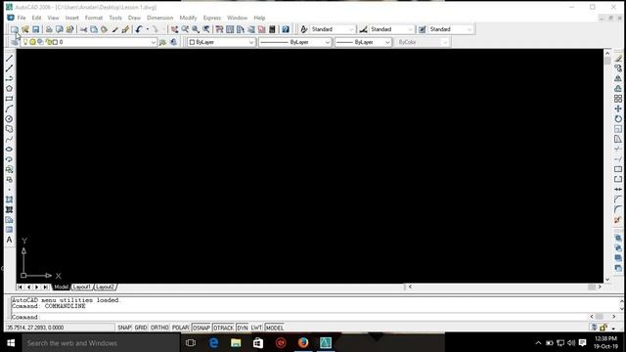Switch to the Layout2 tab
Viewport: 626px width, 352px height.
[105, 286]
